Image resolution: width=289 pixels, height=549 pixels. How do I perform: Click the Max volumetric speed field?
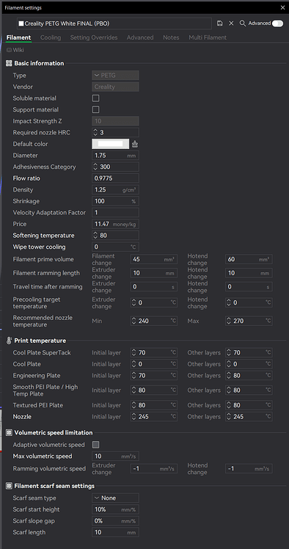click(x=115, y=457)
